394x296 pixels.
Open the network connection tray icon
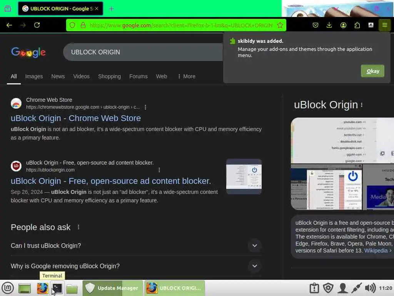[x=356, y=288]
